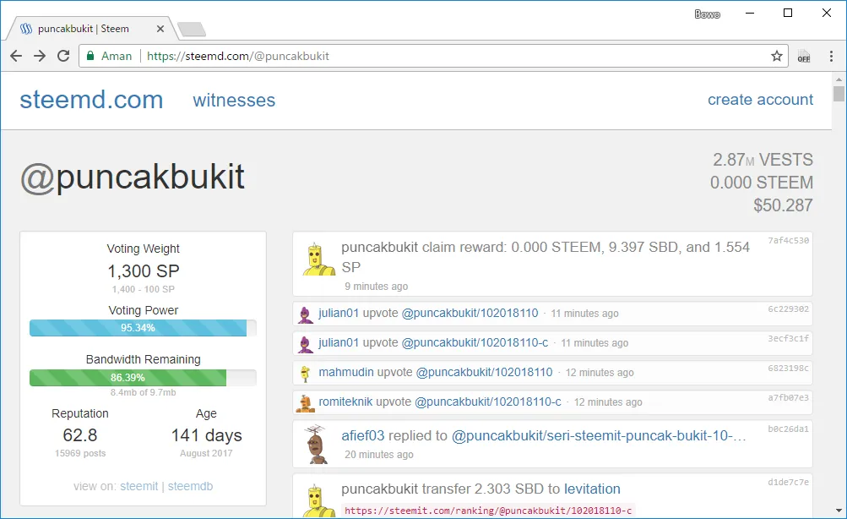Click the 15969 posts count
Image resolution: width=847 pixels, height=519 pixels.
[x=80, y=453]
